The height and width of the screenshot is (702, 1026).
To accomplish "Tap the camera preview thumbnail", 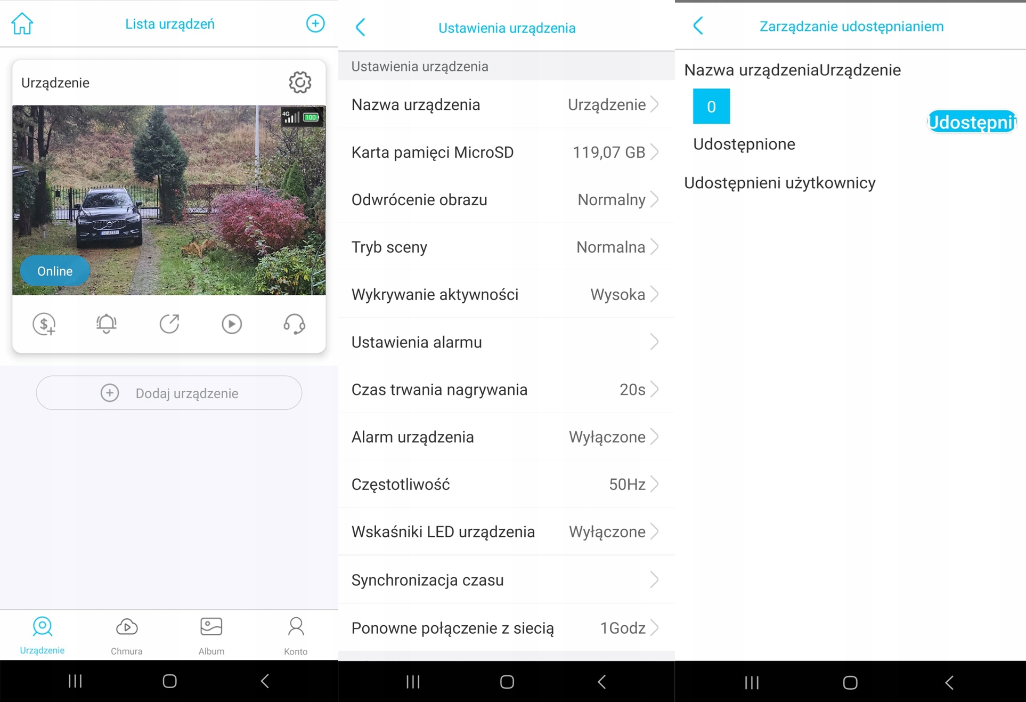I will click(x=169, y=200).
